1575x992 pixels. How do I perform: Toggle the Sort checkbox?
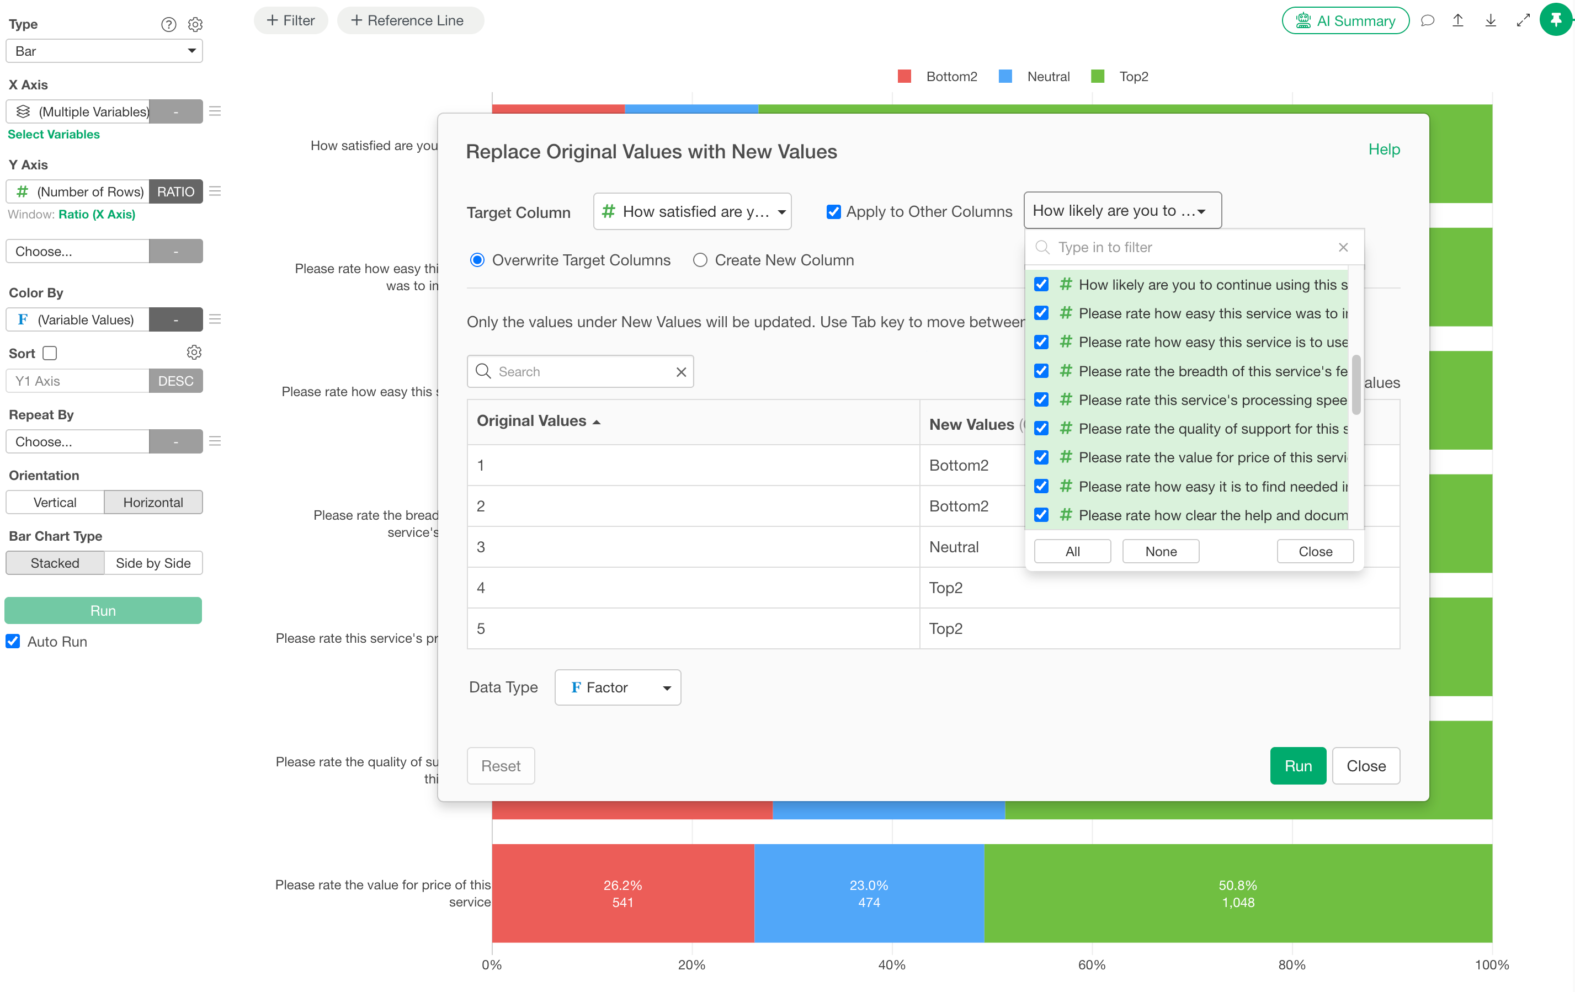50,353
